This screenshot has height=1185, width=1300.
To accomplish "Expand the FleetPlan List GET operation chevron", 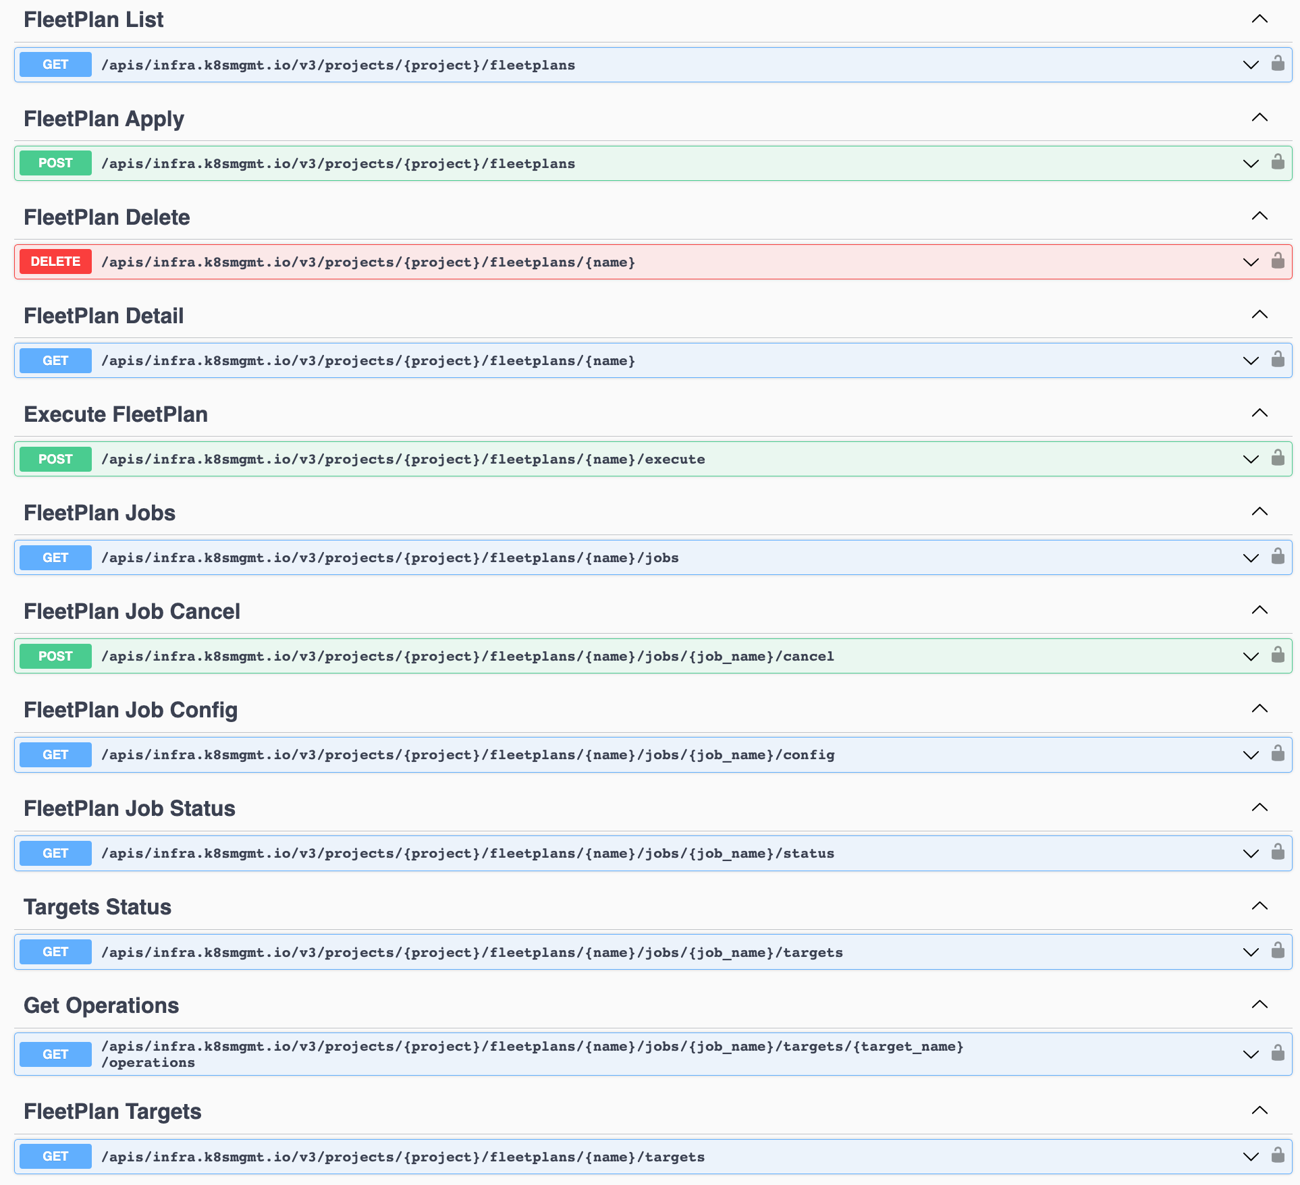I will click(x=1251, y=65).
